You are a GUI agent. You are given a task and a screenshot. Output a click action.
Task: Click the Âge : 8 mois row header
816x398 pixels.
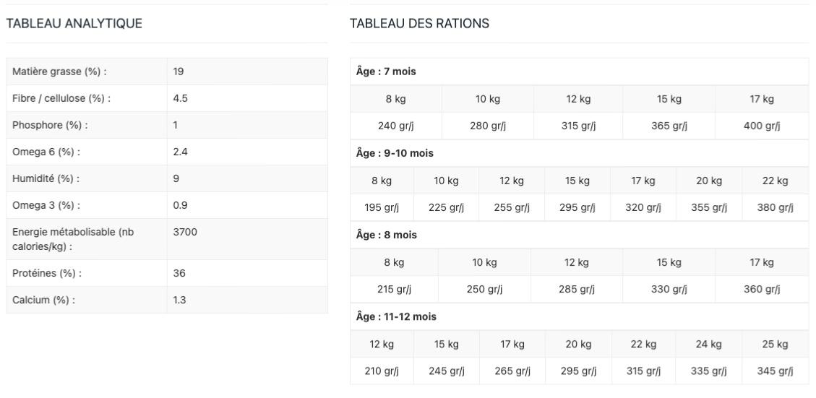[x=387, y=235]
